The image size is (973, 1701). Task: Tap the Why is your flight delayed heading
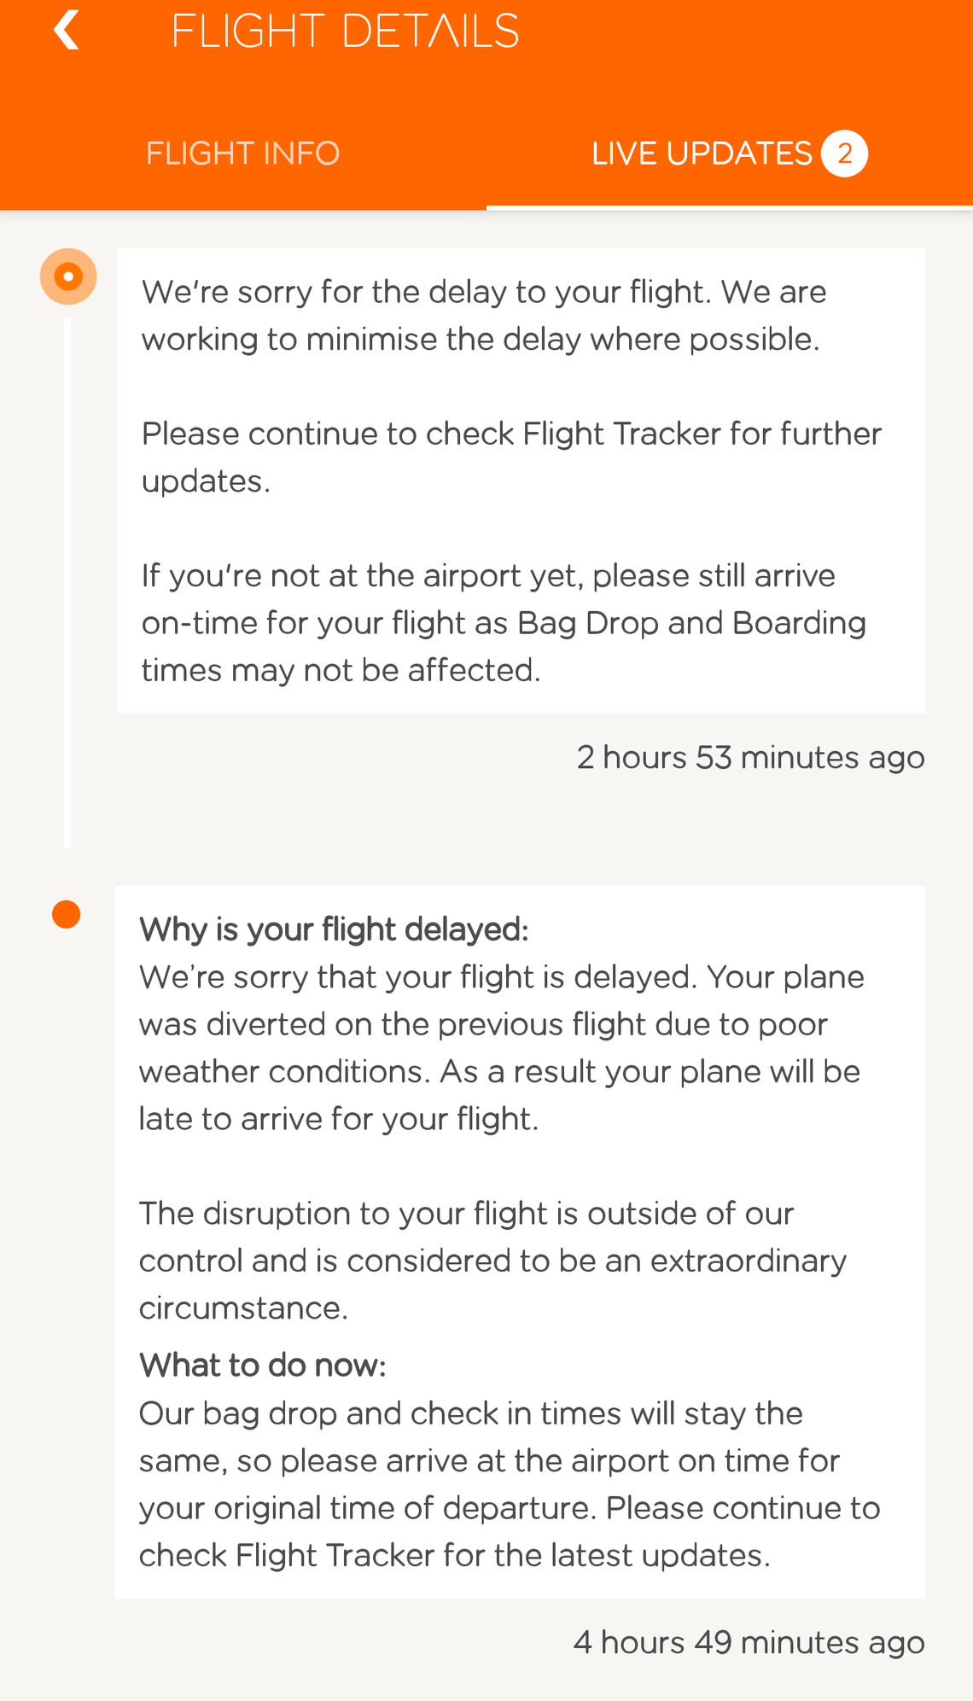pyautogui.click(x=334, y=929)
